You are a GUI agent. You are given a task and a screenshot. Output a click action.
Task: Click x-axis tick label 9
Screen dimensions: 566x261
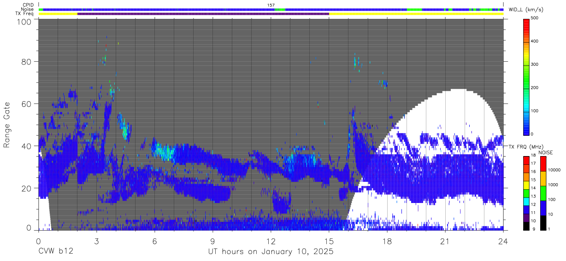pos(212,240)
